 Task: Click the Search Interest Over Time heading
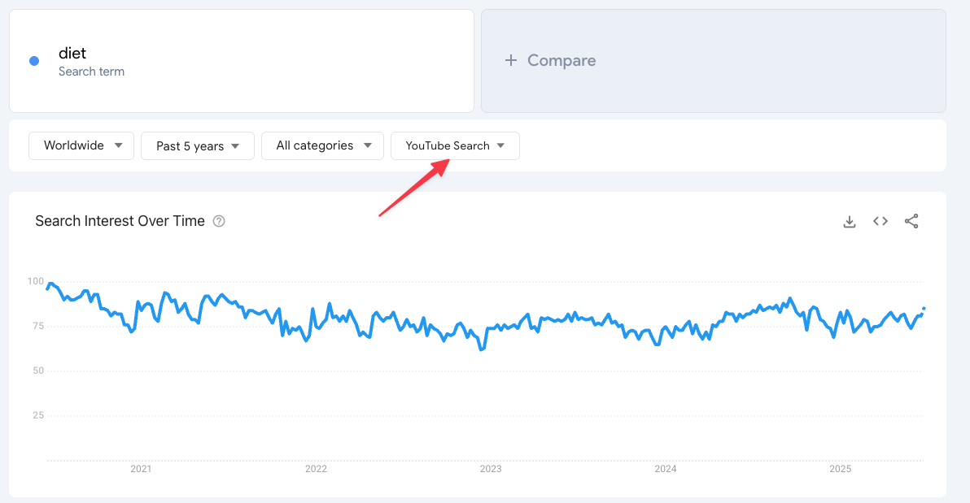[x=120, y=220]
